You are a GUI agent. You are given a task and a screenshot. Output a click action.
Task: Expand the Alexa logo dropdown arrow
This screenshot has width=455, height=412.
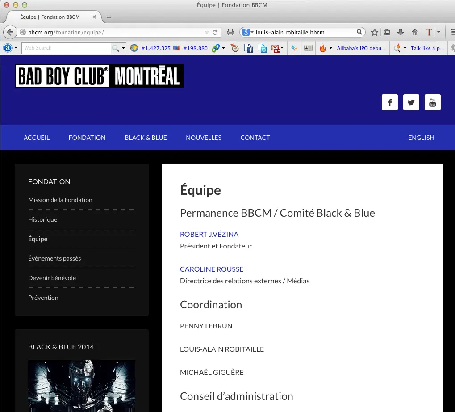click(x=16, y=48)
